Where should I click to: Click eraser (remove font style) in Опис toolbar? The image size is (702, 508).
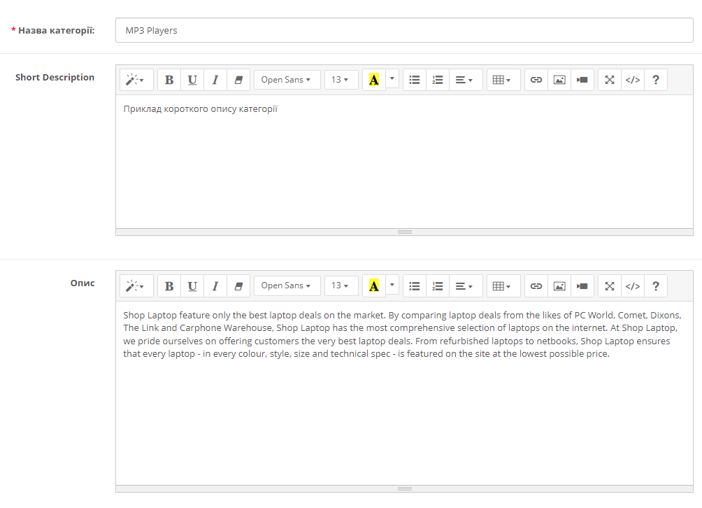click(238, 285)
